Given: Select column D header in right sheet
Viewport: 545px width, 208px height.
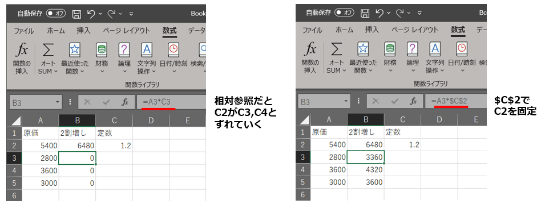Looking at the screenshot, I should pyautogui.click(x=439, y=119).
